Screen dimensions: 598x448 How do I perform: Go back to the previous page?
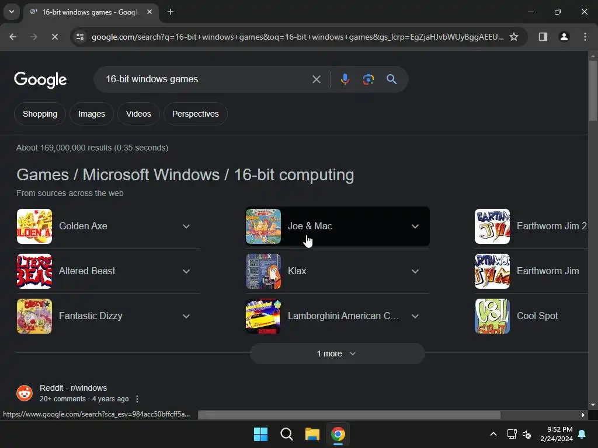13,37
